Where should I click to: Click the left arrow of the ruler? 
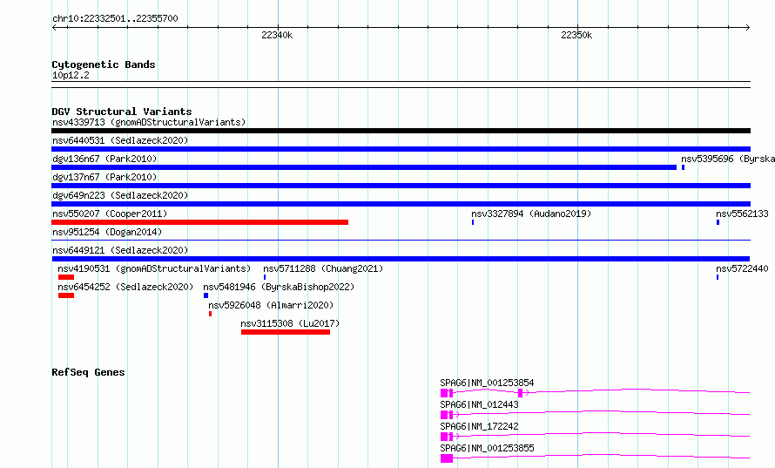(x=54, y=28)
